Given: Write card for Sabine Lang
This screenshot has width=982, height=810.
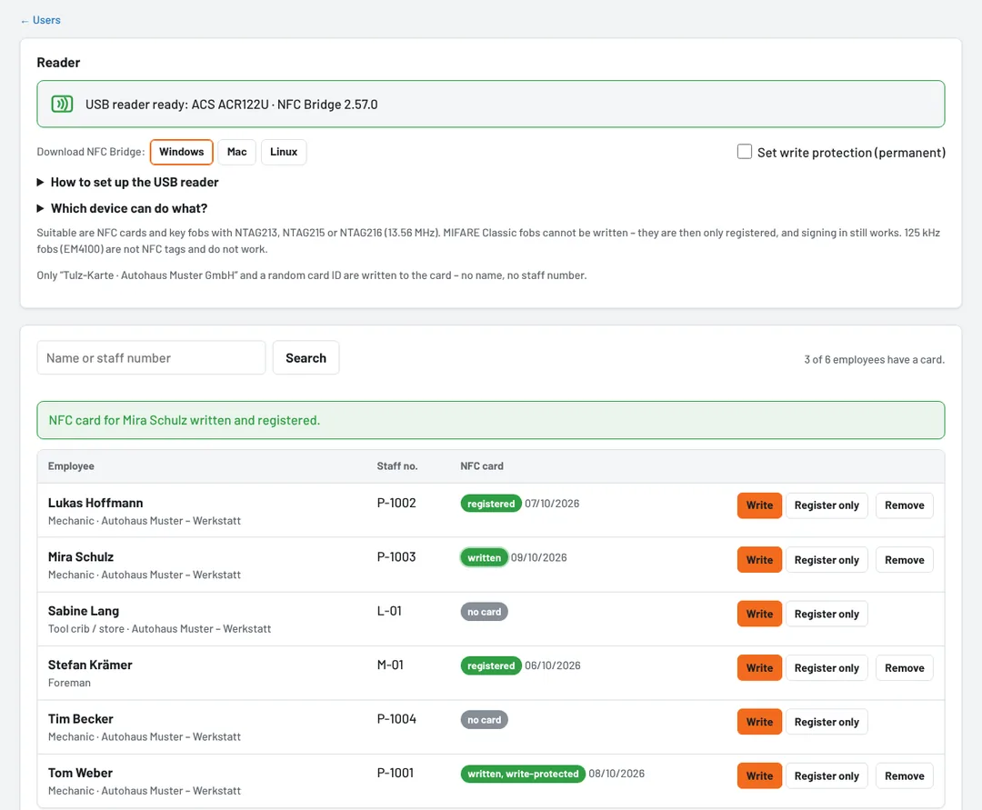Looking at the screenshot, I should [759, 614].
